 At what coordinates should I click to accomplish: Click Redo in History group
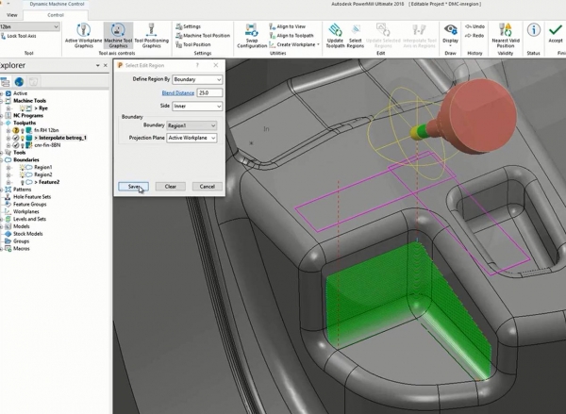(474, 36)
